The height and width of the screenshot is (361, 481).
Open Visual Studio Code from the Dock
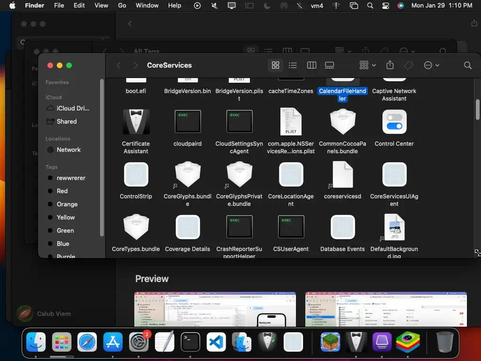[x=216, y=342]
